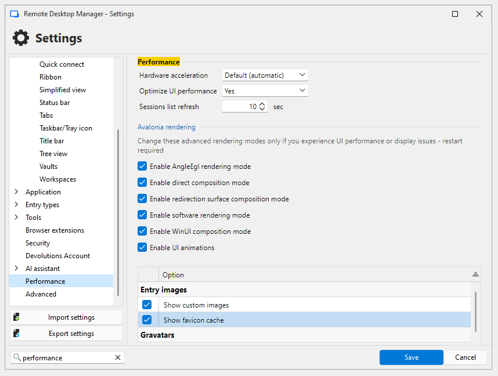
Task: Click the Entry images group header
Action: click(x=304, y=290)
